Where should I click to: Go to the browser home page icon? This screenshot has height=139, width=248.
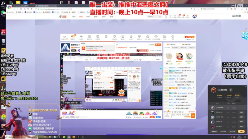pos(25,9)
